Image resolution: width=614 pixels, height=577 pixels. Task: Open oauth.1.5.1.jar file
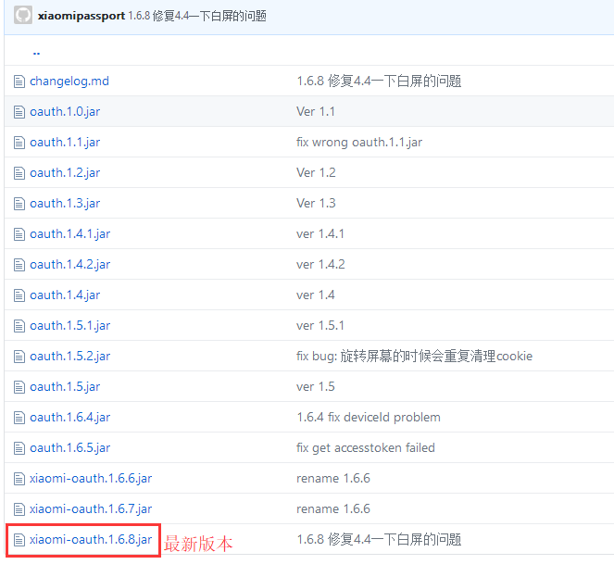click(x=70, y=326)
